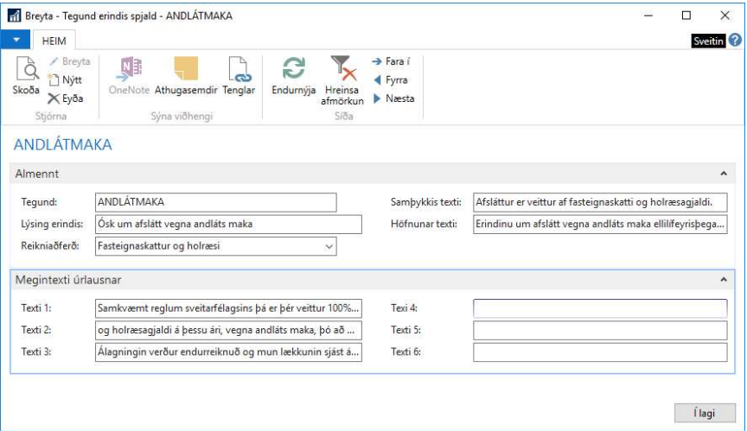The image size is (747, 431).
Task: Open Athugasemdir notes icon
Action: tap(185, 71)
